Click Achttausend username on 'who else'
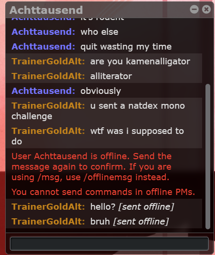This screenshot has width=215, height=255. 43,32
